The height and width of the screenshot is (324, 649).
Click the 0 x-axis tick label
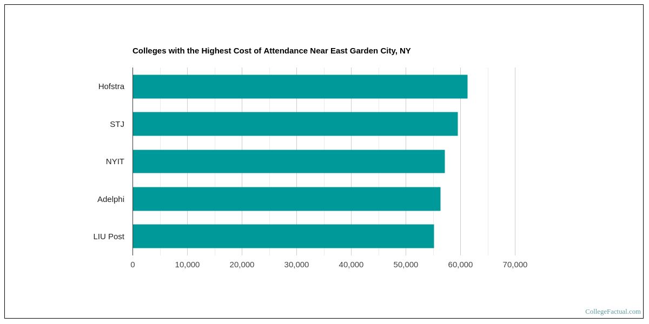click(x=133, y=265)
